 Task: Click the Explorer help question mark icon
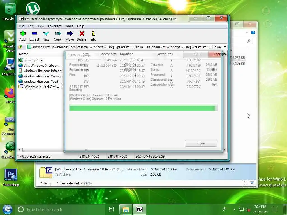(x=253, y=32)
